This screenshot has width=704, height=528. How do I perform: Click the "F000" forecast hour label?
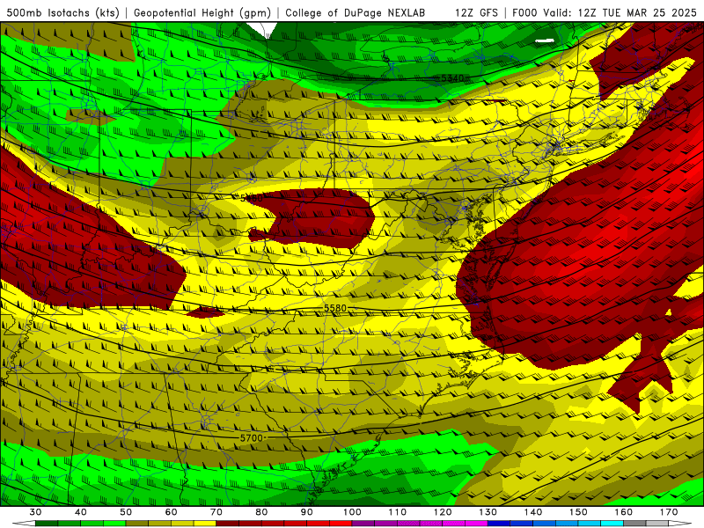(x=524, y=13)
